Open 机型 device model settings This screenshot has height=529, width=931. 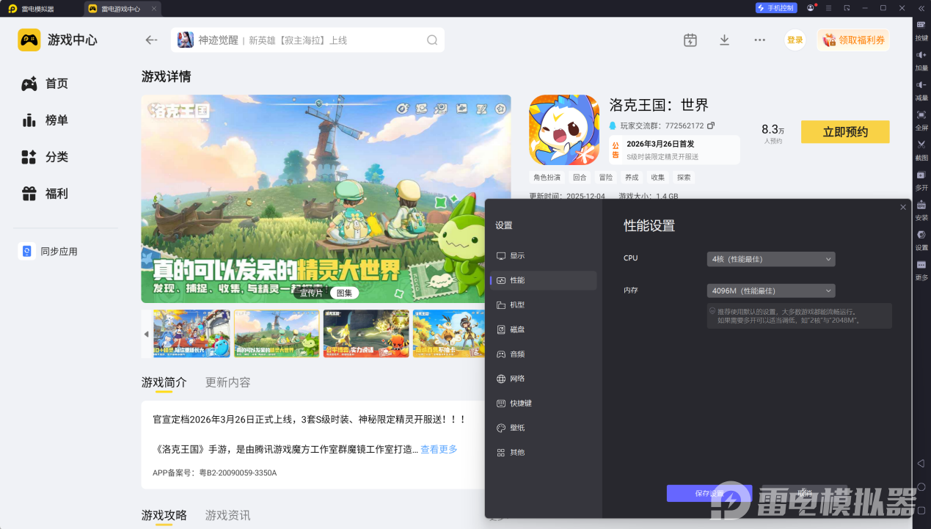pyautogui.click(x=544, y=305)
